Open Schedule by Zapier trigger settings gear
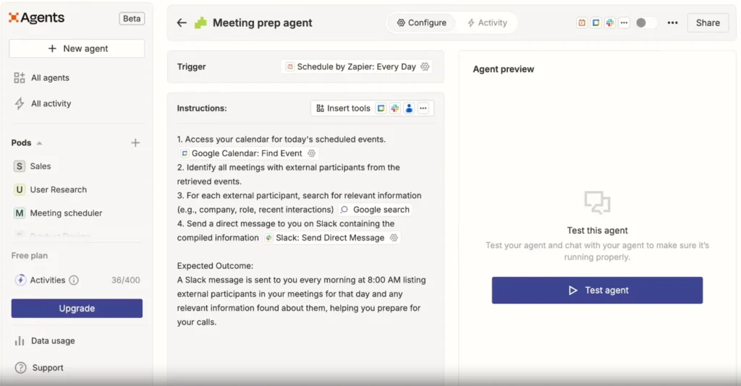This screenshot has width=741, height=386. coord(425,67)
